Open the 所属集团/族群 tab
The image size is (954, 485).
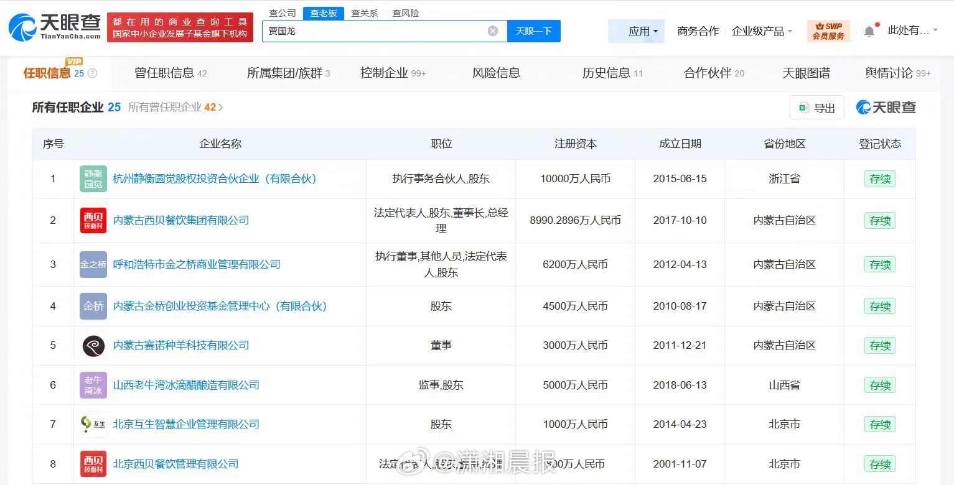[x=289, y=73]
